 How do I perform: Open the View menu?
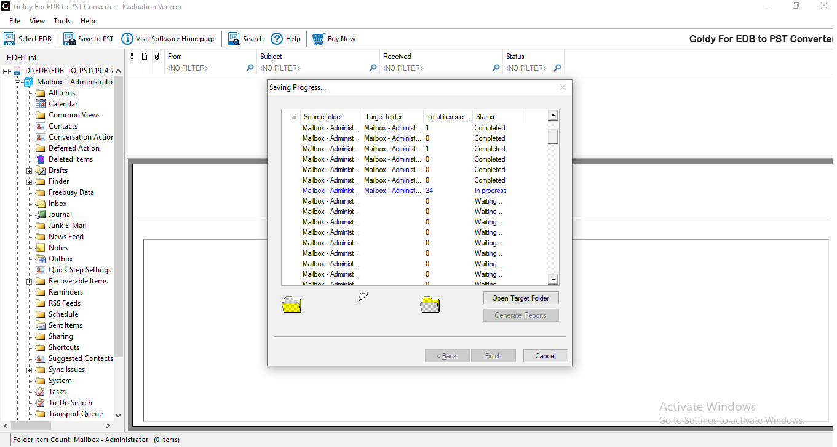coord(37,21)
